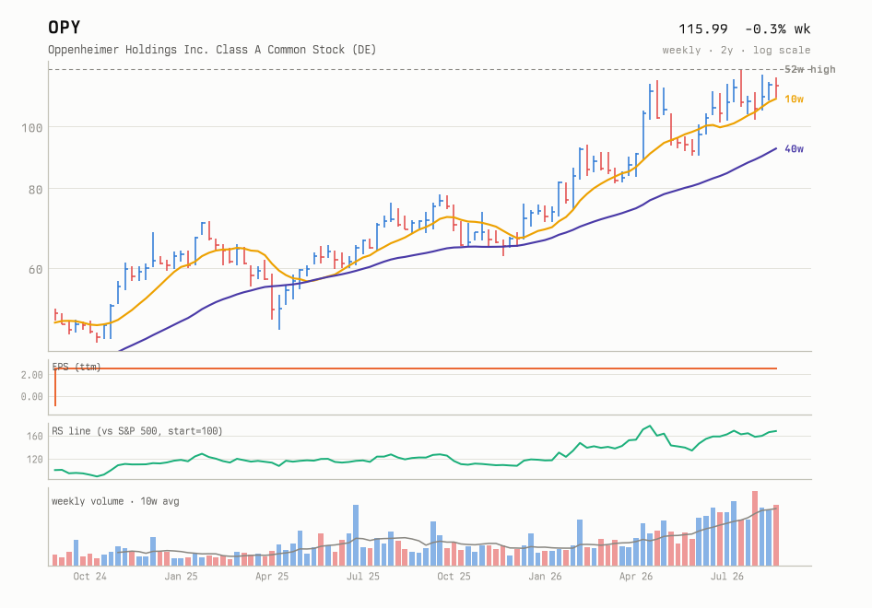The image size is (872, 608).
Task: Click the Oct 24 date axis label
Action: coord(89,577)
